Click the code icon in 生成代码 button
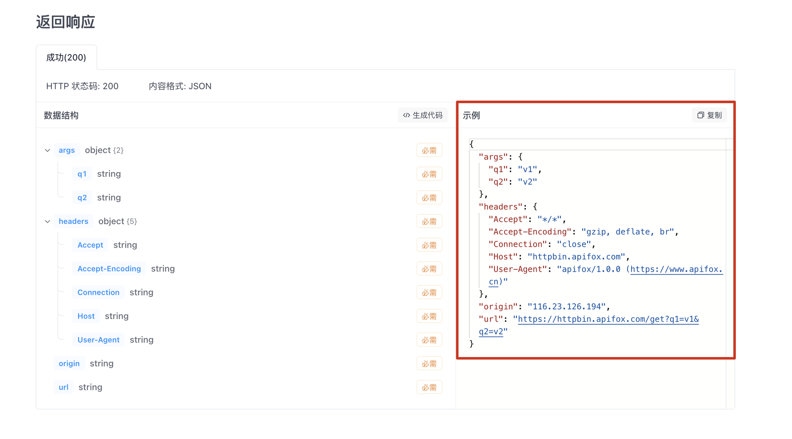 406,115
